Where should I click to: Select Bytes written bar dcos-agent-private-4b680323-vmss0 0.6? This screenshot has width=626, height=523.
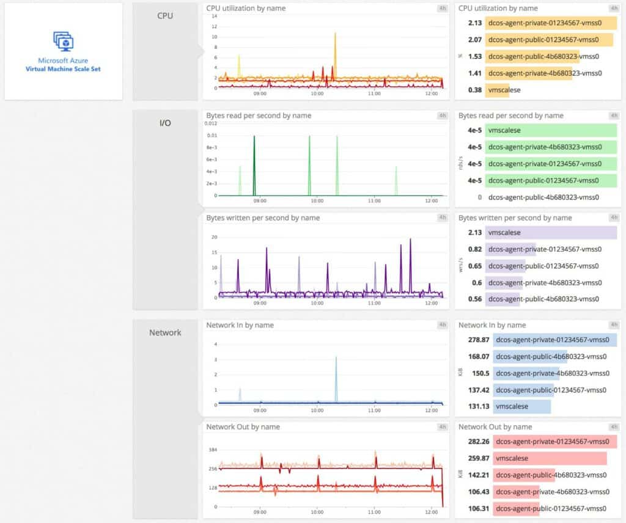click(x=504, y=282)
